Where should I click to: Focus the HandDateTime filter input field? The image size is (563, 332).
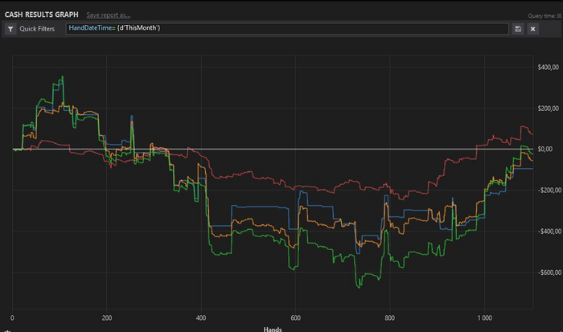coord(287,29)
